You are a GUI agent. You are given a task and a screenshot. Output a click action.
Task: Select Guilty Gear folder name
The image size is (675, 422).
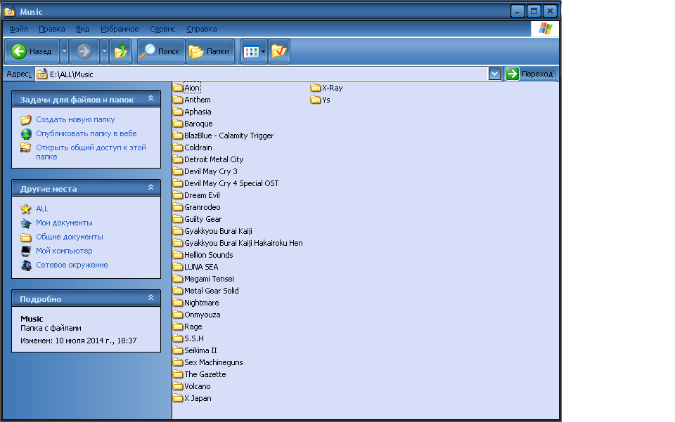coord(203,219)
